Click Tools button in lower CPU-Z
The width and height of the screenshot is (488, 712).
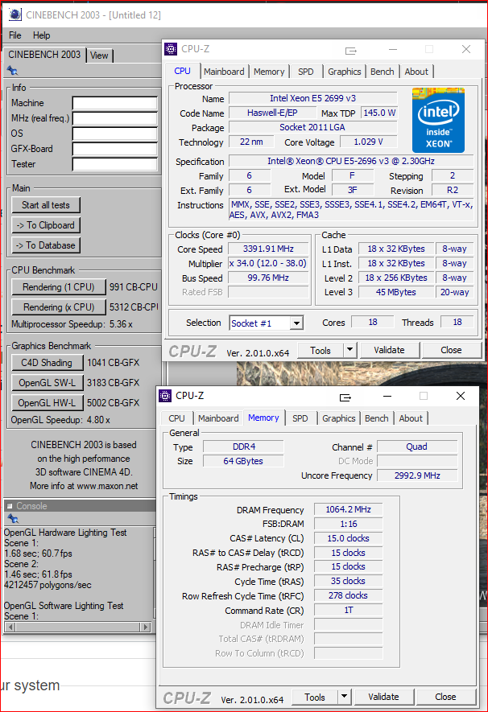[x=315, y=697]
